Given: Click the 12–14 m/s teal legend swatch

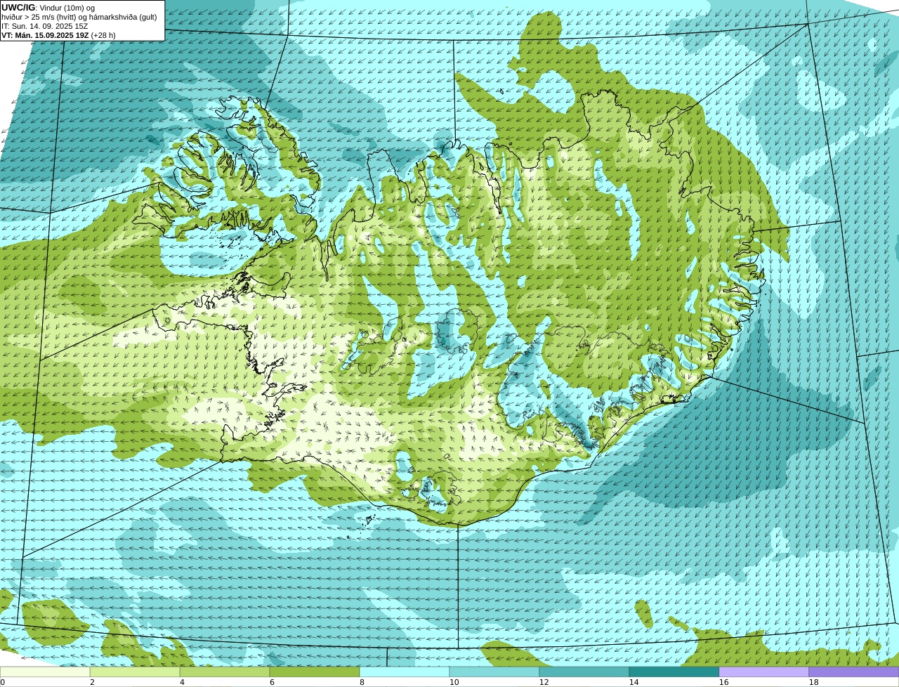Looking at the screenshot, I should pos(584,672).
